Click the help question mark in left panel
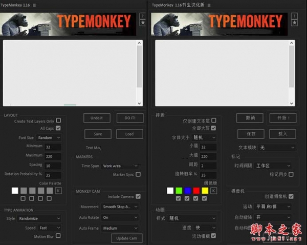 click(x=143, y=16)
